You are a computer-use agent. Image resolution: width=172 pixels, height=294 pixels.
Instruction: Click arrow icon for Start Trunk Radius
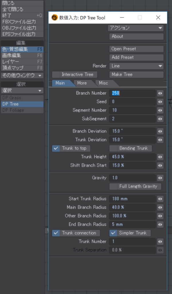(x=160, y=199)
